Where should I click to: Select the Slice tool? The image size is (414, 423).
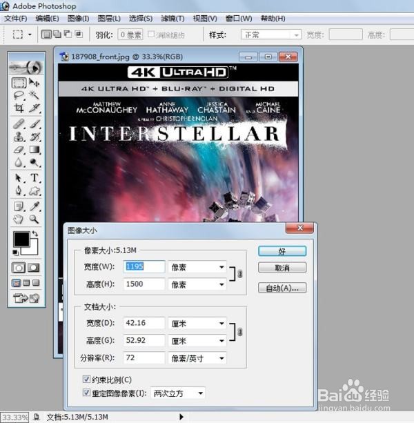34,108
